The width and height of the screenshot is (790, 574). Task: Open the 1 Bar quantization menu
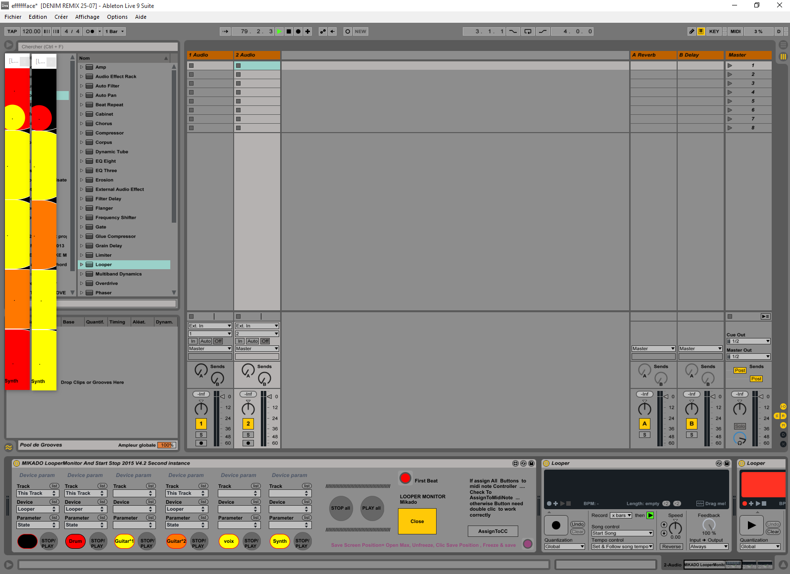click(114, 31)
